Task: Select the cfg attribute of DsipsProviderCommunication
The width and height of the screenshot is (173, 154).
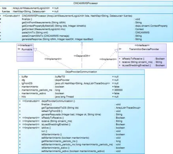Action: coord(23,80)
